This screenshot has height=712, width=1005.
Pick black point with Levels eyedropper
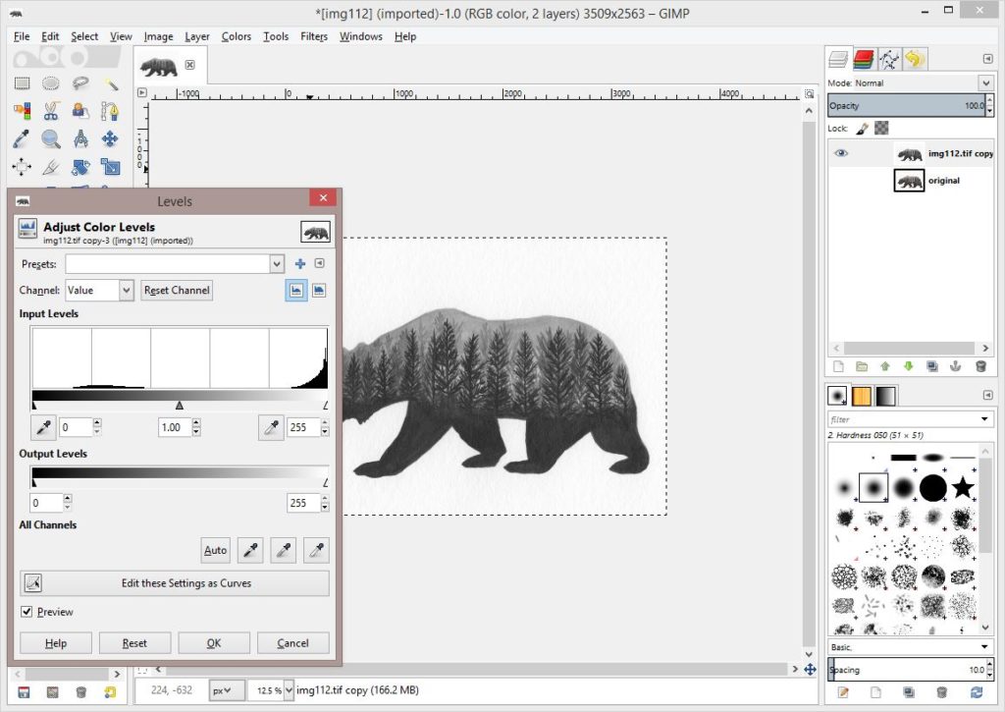coord(43,427)
